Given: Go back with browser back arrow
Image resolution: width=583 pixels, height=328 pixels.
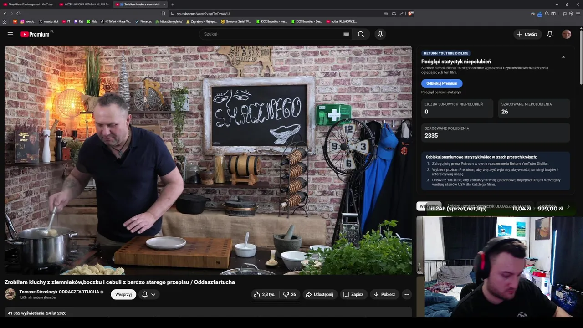Looking at the screenshot, I should 5,14.
